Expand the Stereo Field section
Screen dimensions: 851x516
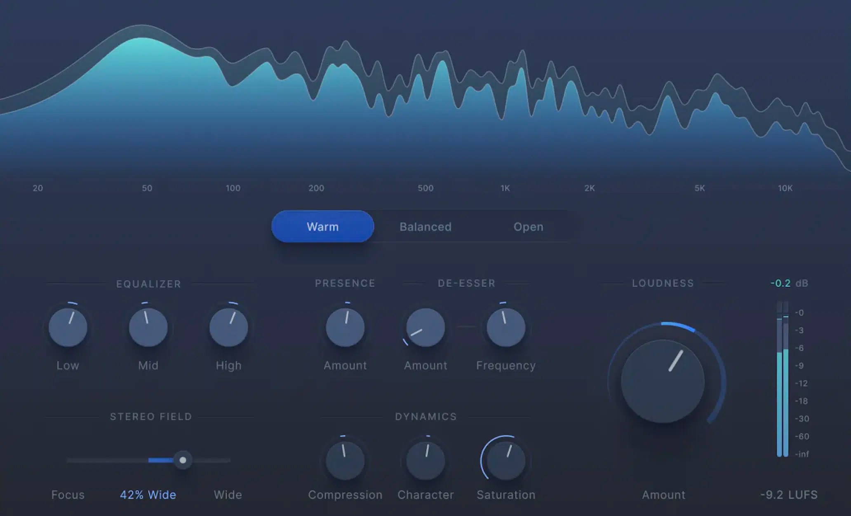click(151, 416)
